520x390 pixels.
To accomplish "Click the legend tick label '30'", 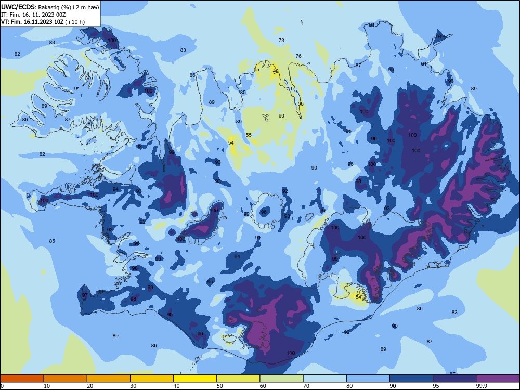I will coord(133,386).
